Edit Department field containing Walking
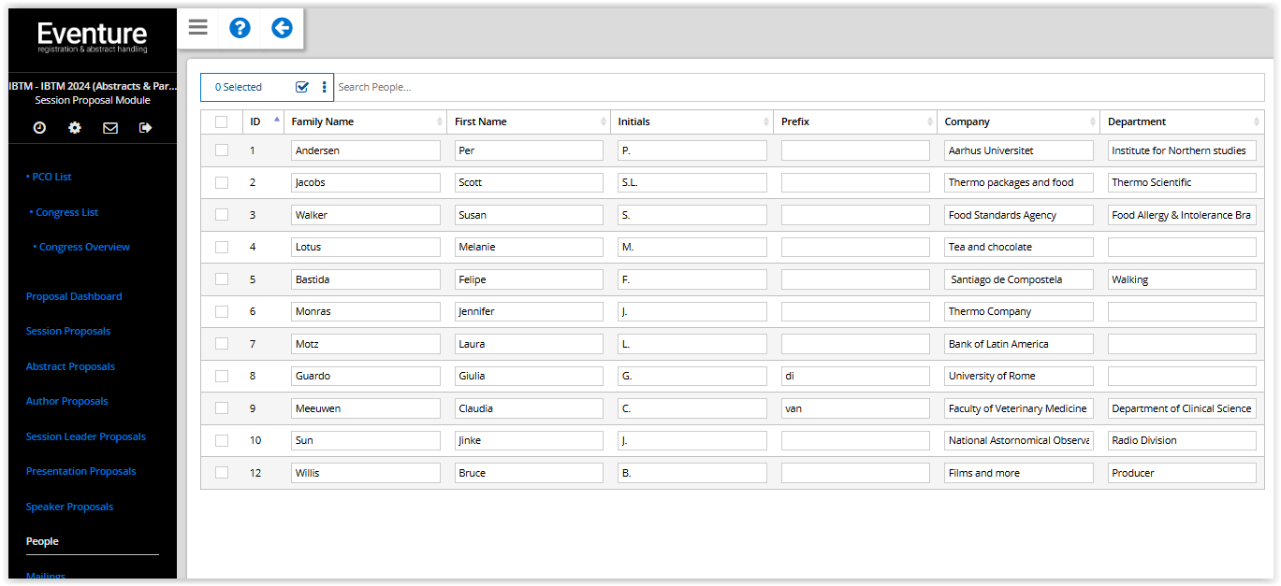 coord(1182,279)
